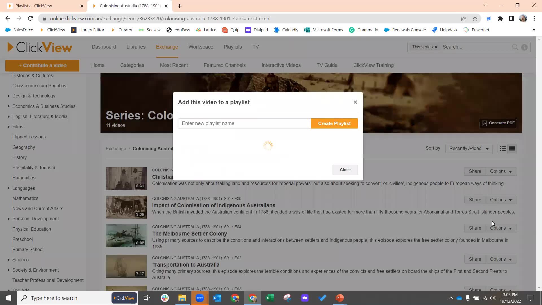Open PowerPoint from the taskbar
The height and width of the screenshot is (305, 542).
point(340,298)
